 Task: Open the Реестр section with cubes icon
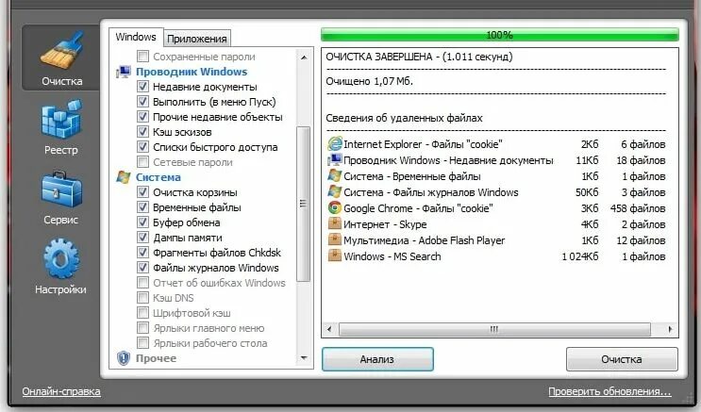click(61, 127)
